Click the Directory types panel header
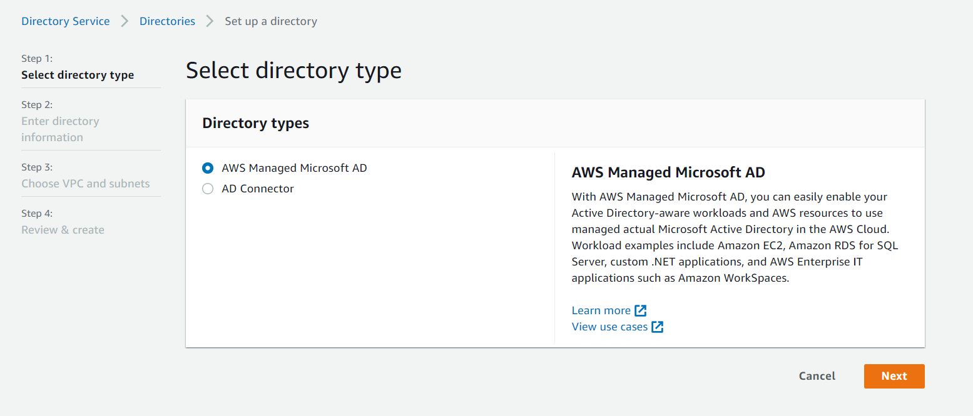The image size is (973, 416). pyautogui.click(x=255, y=123)
